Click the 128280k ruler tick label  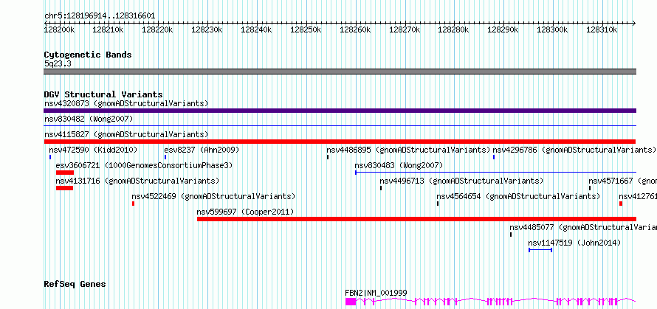tap(454, 29)
